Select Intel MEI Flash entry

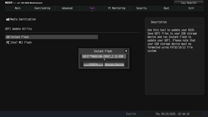21,43
